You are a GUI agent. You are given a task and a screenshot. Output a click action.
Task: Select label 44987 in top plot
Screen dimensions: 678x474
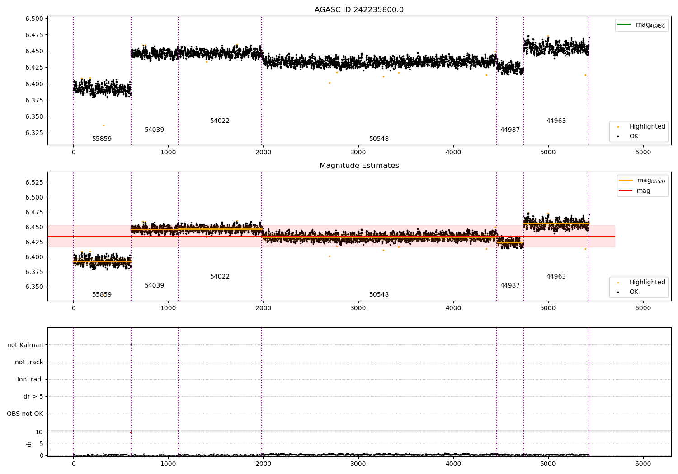click(510, 130)
